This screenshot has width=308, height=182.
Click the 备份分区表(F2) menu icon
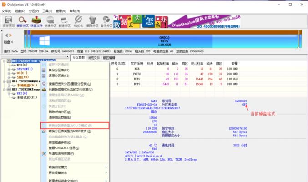point(44,70)
